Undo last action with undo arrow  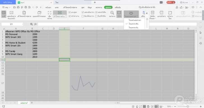click(x=33, y=7)
